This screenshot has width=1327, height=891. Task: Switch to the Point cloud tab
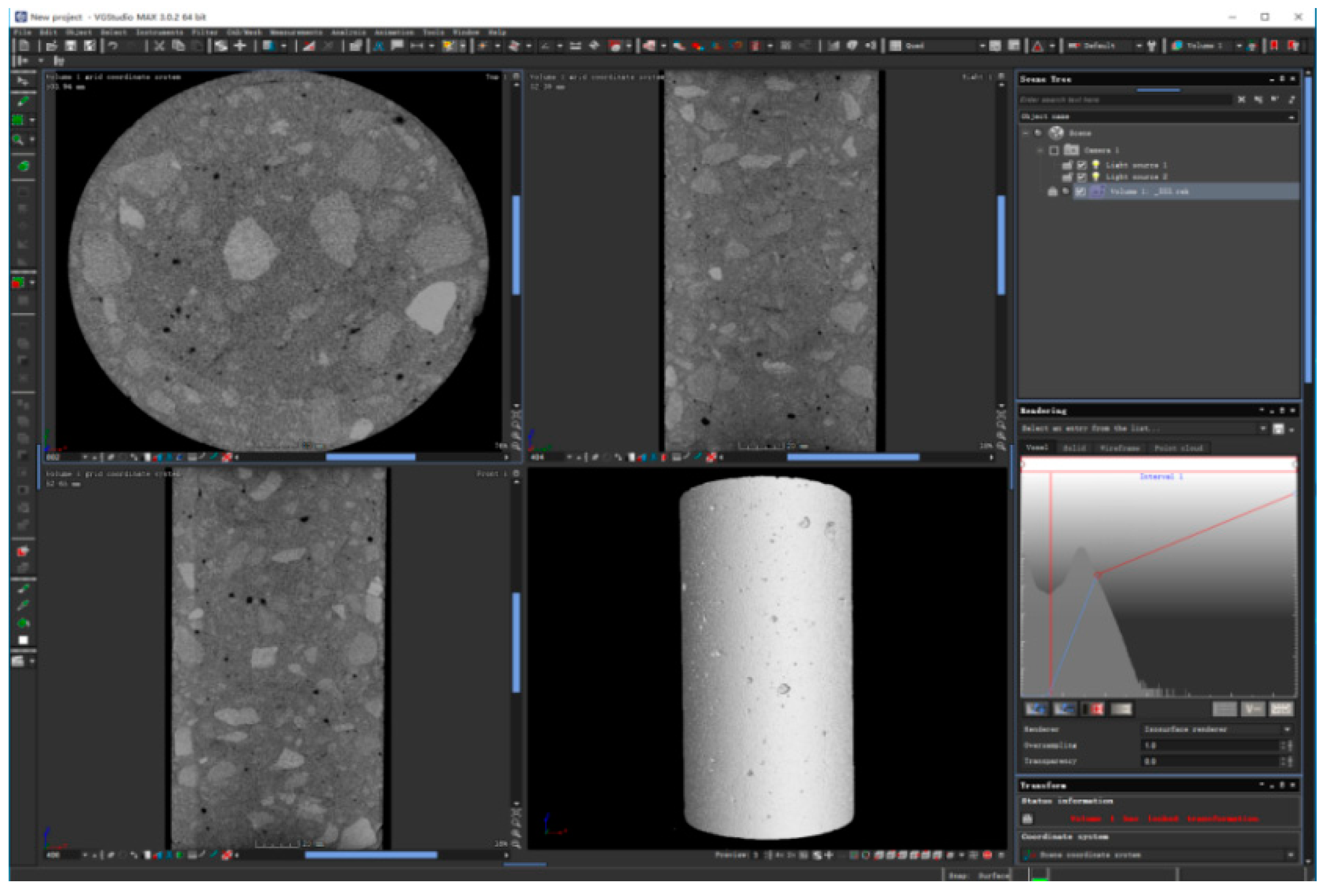pyautogui.click(x=1178, y=448)
